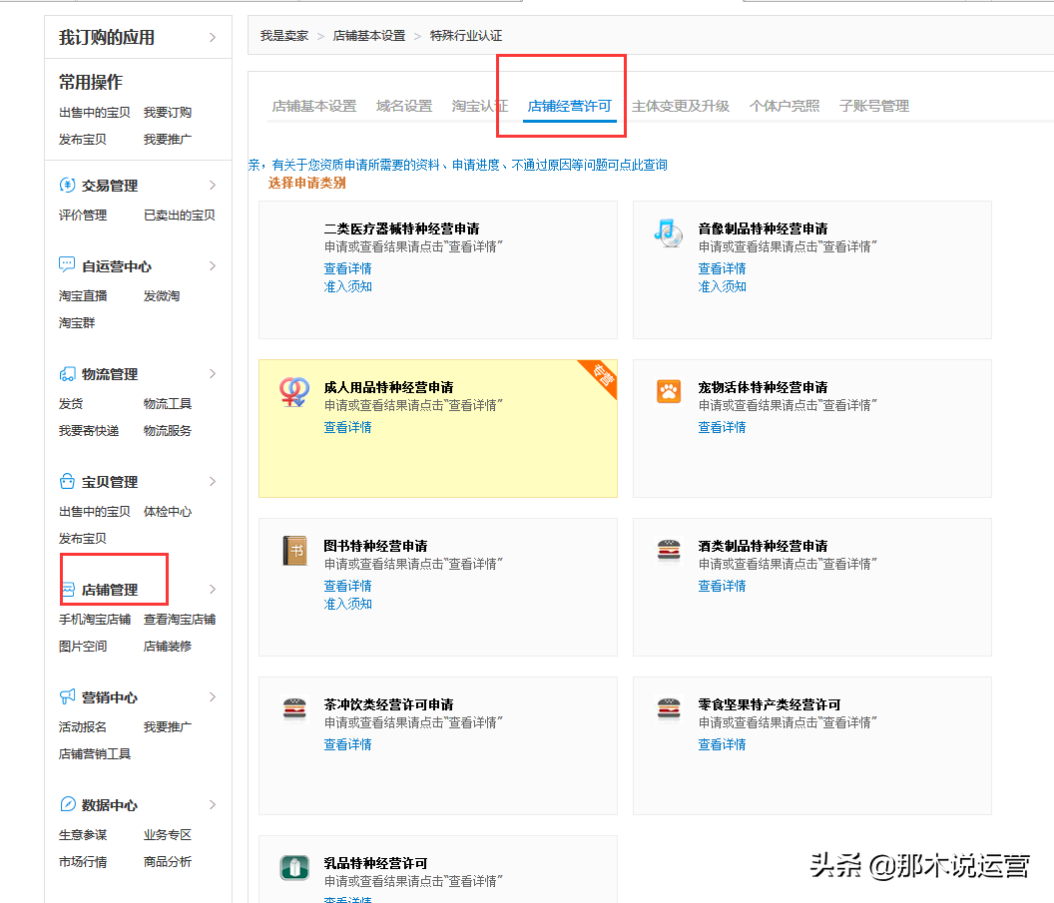The image size is (1054, 903).
Task: Open 查看详情 for 茶冲饮类
Action: pos(347,744)
